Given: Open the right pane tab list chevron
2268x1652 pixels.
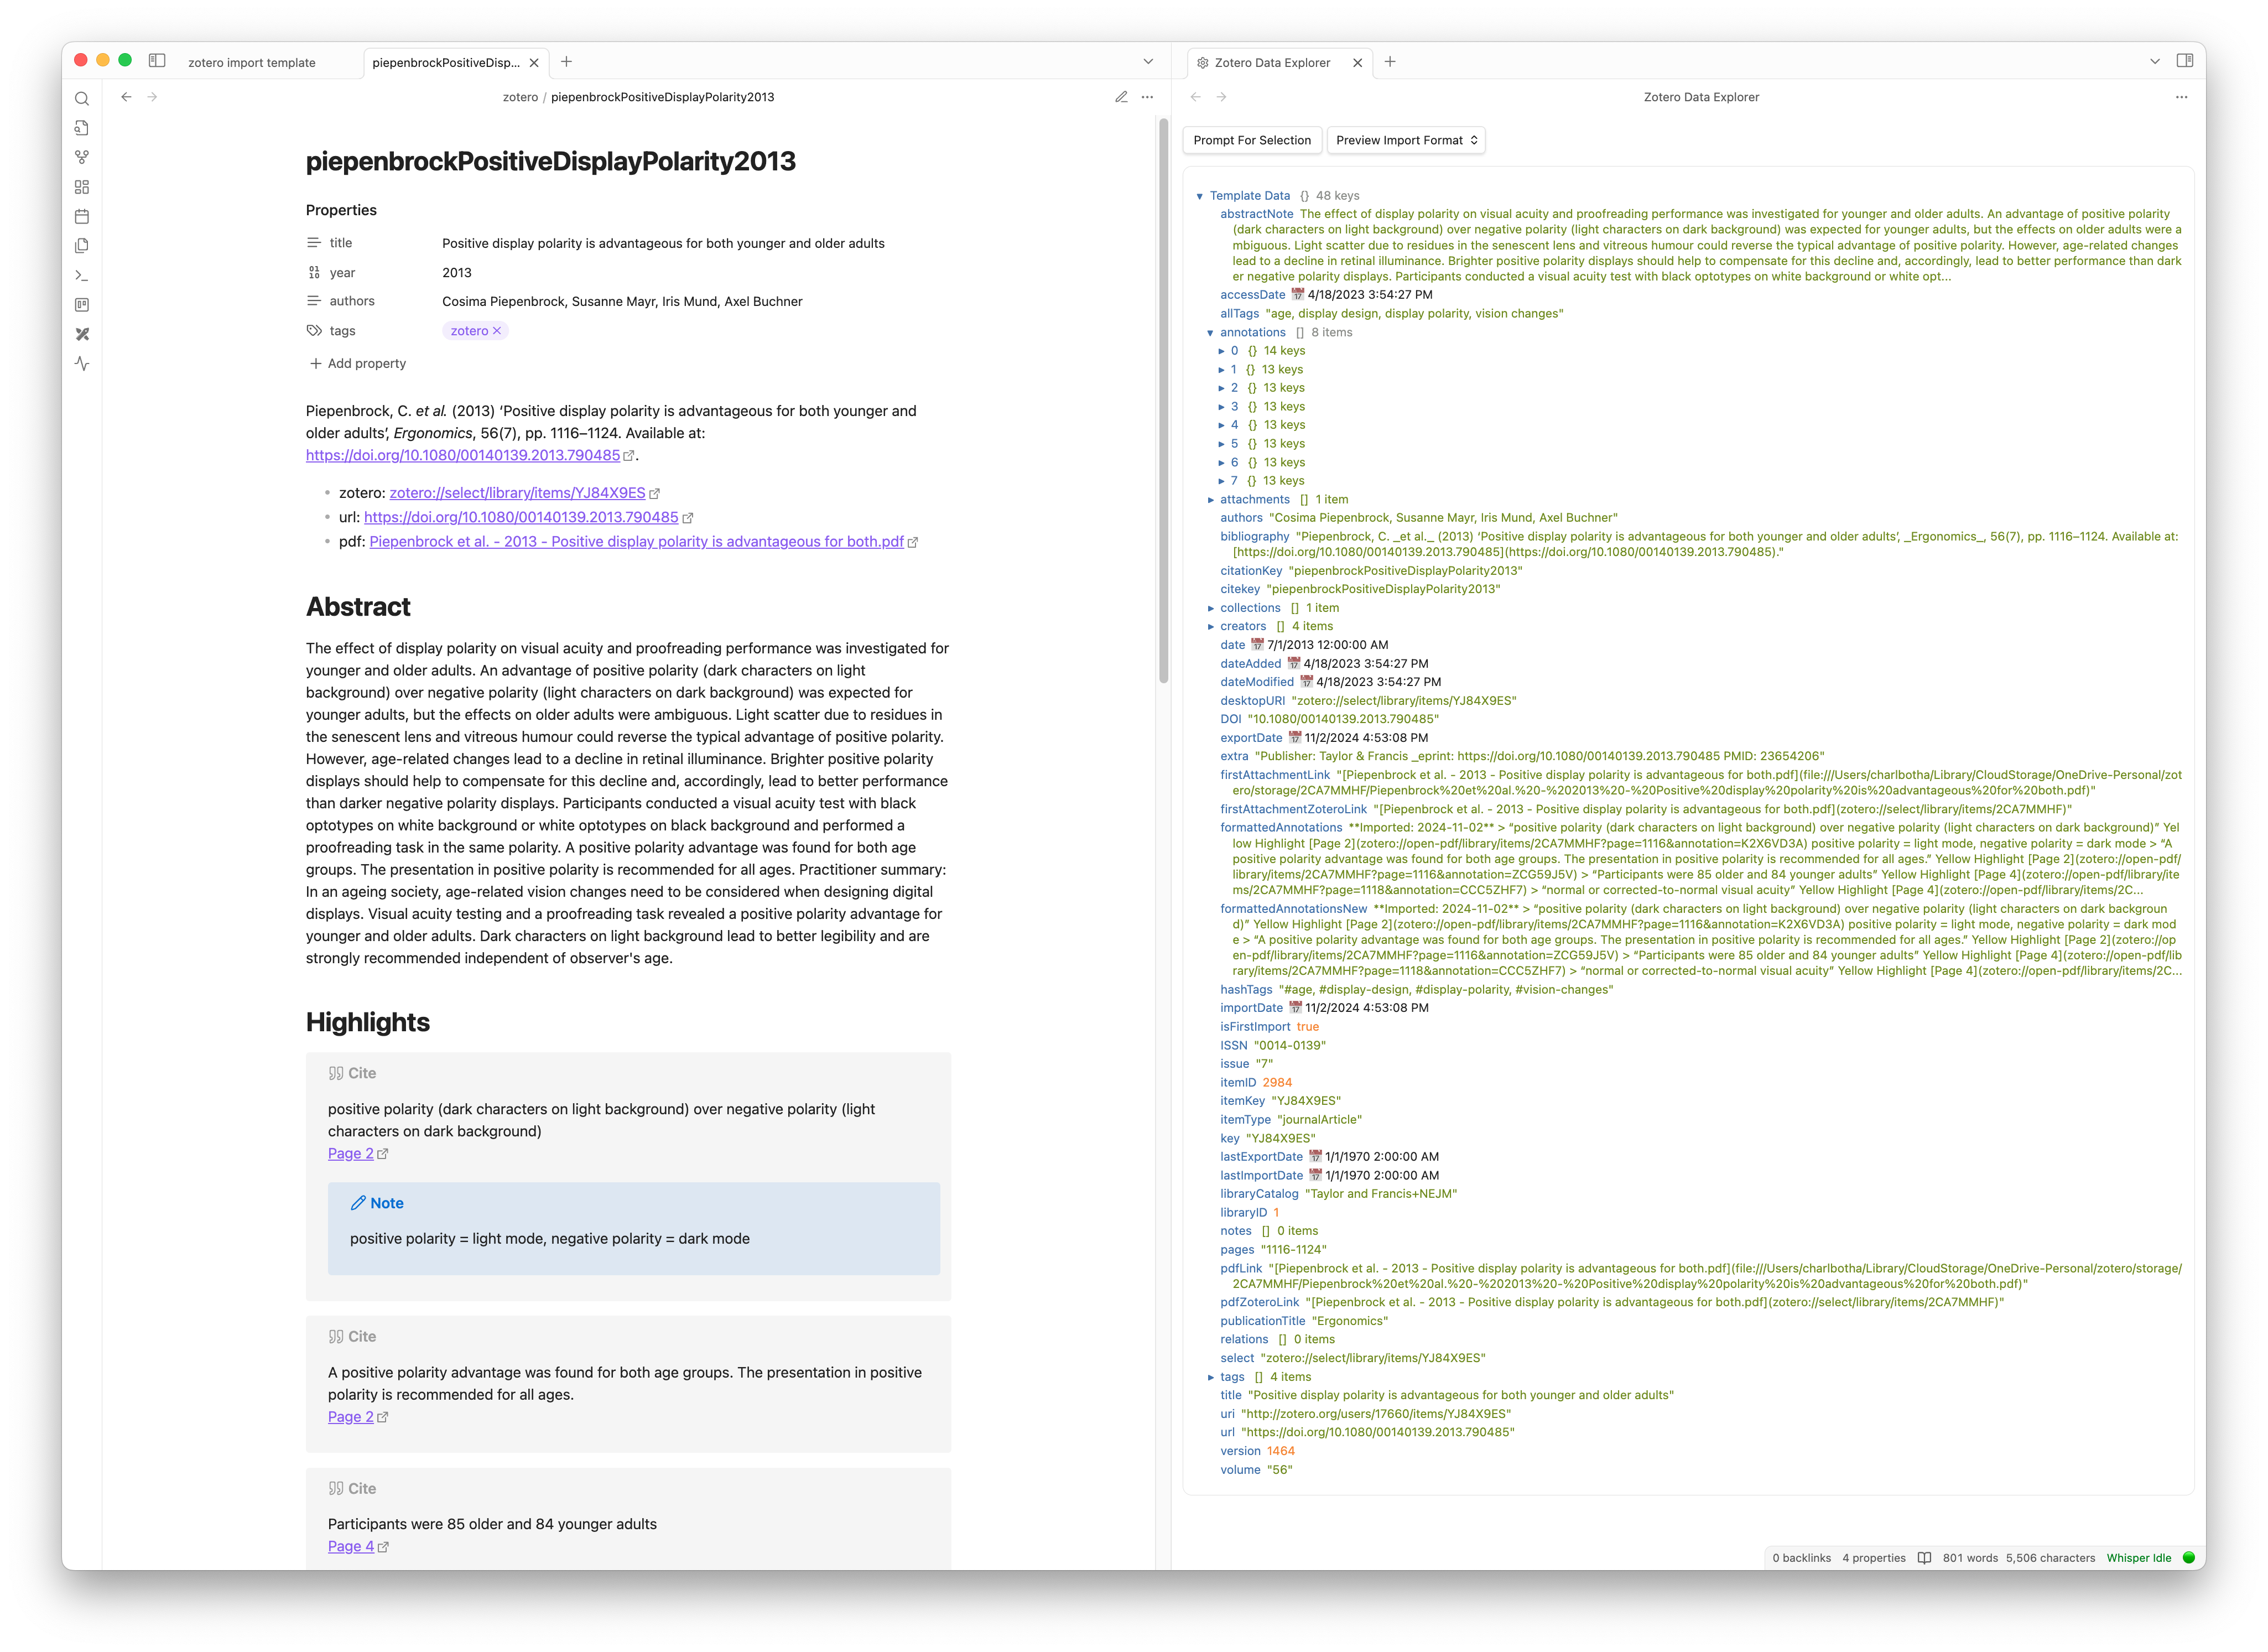Looking at the screenshot, I should pyautogui.click(x=2154, y=62).
